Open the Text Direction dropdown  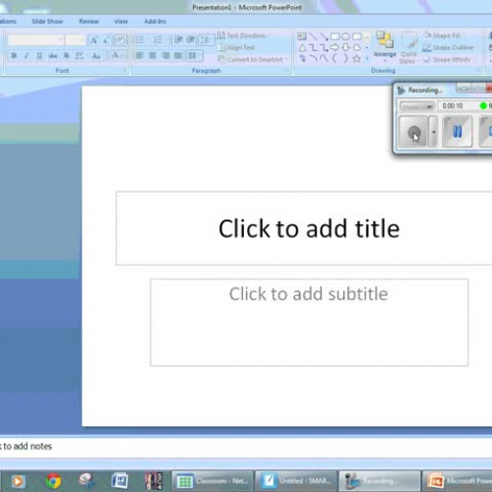tap(244, 35)
